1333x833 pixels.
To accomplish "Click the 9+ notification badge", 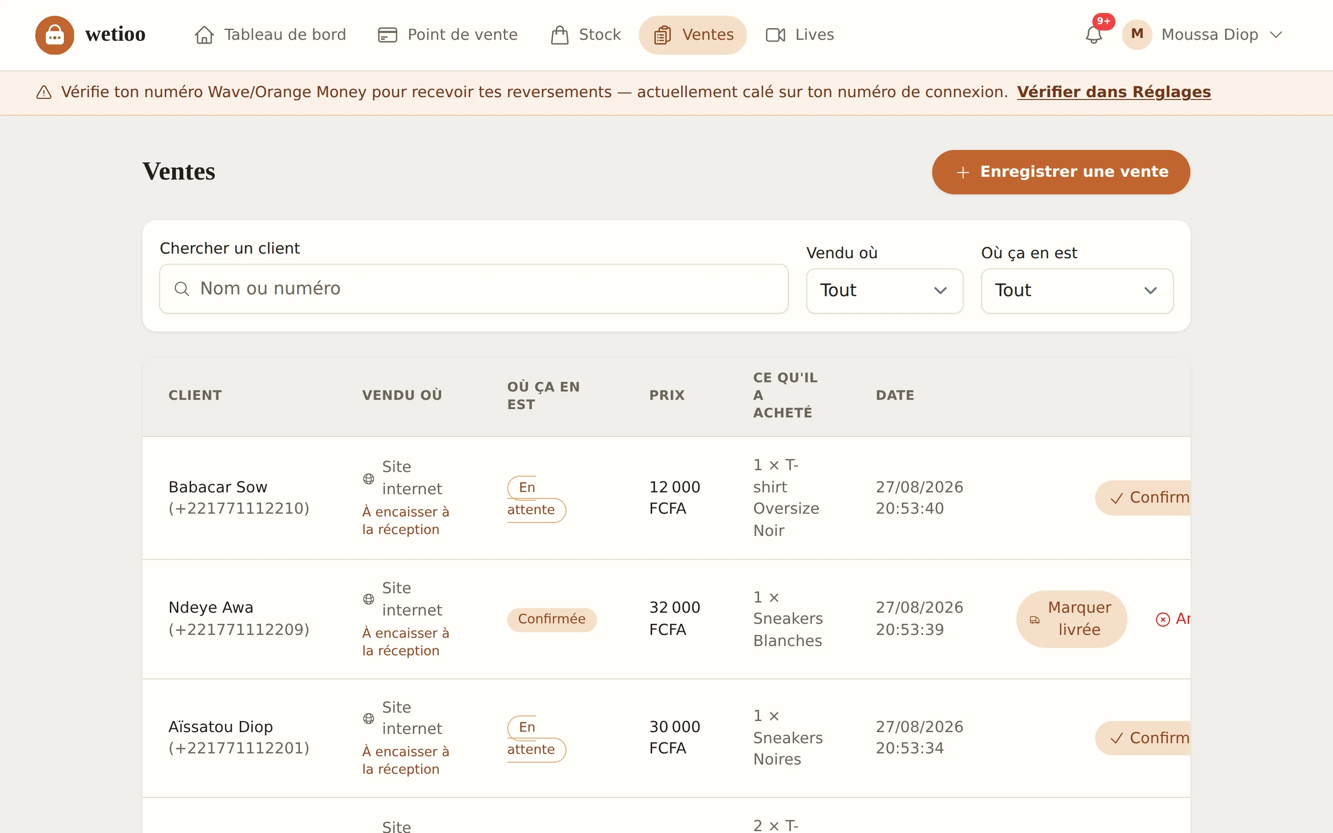I will click(x=1103, y=21).
